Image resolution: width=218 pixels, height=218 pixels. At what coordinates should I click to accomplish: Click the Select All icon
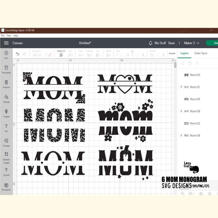click(x=61, y=55)
